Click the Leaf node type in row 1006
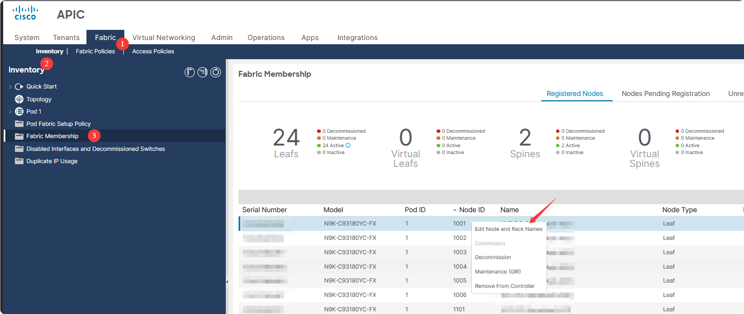744x314 pixels. click(669, 295)
